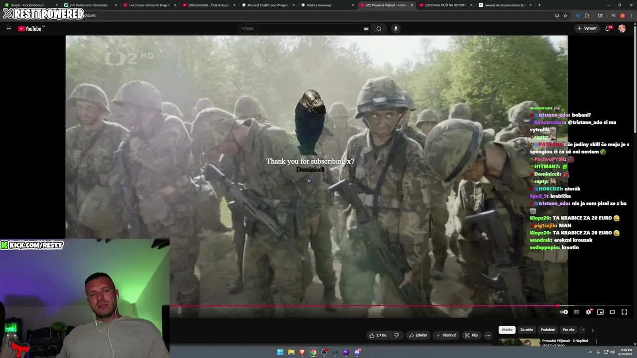Open File Explorer from taskbar

click(x=291, y=352)
